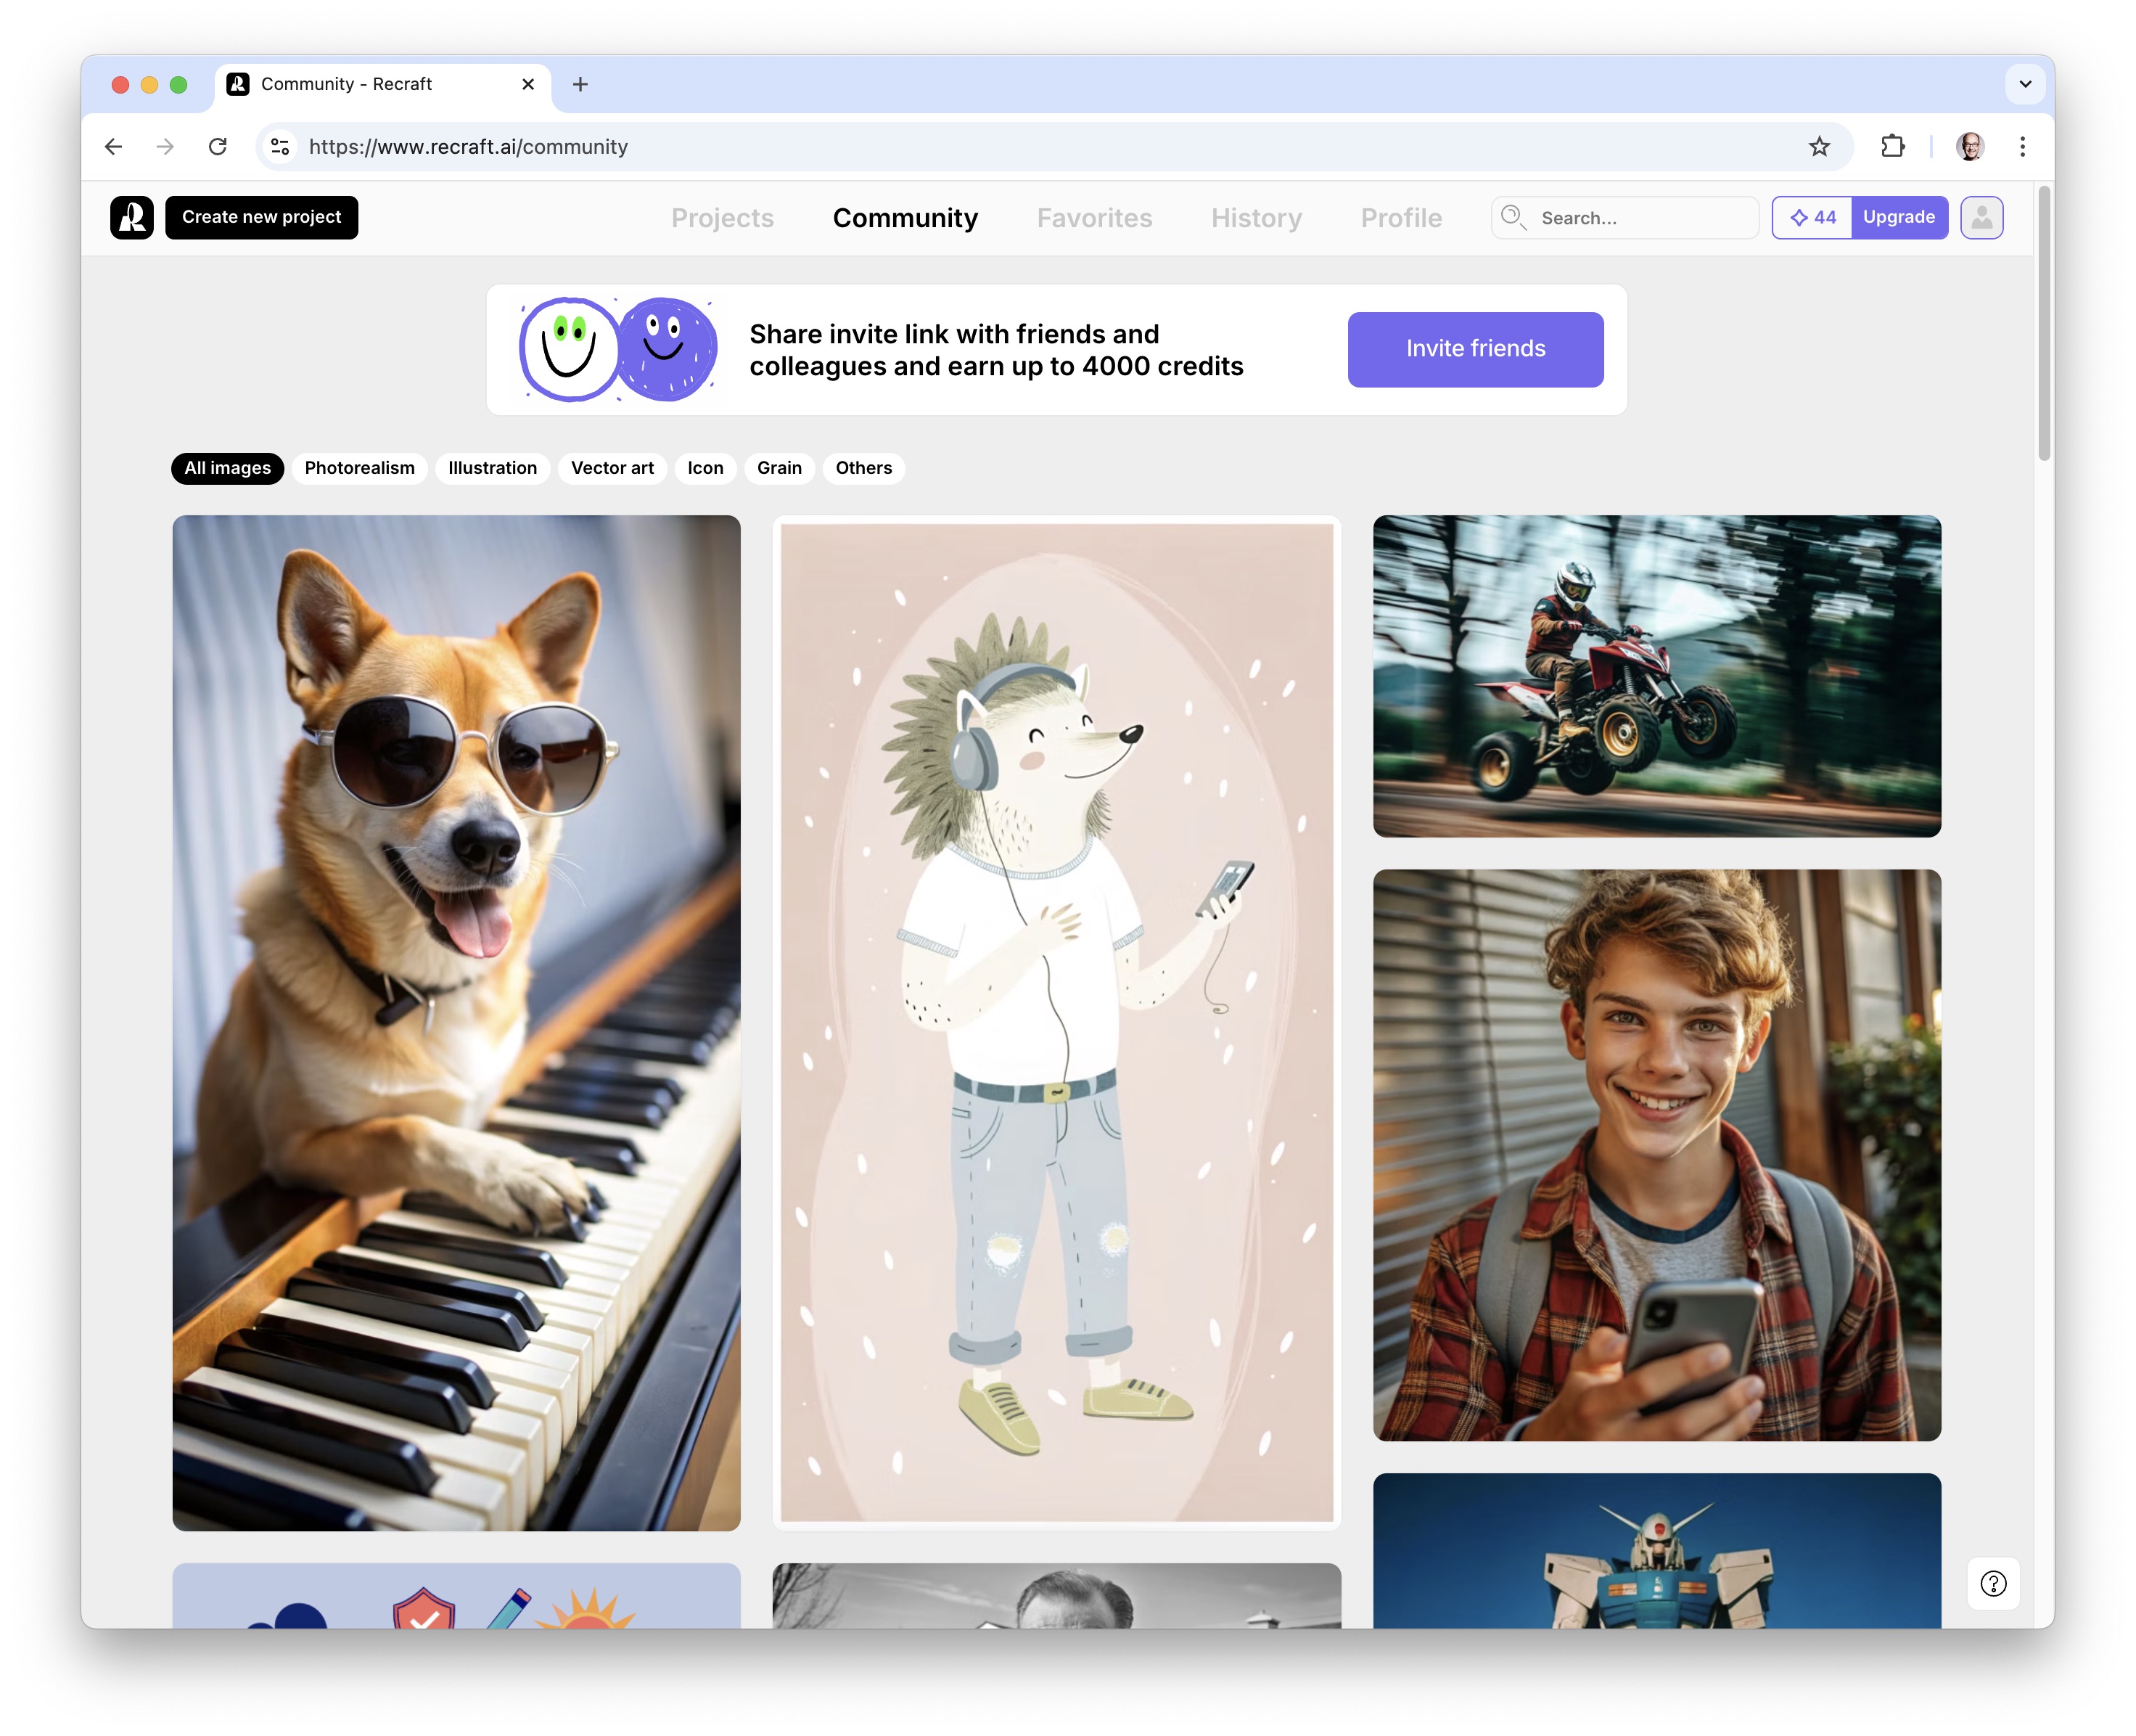Screen dimensions: 2136x1736
Task: Select the Icon filter chip
Action: [x=705, y=468]
